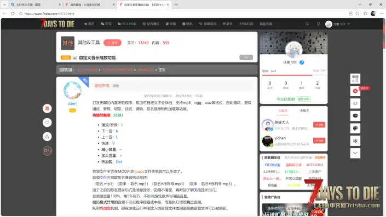Collapse right sidebar tools with chevron down
Screen dimensions: 386x217
[355, 153]
